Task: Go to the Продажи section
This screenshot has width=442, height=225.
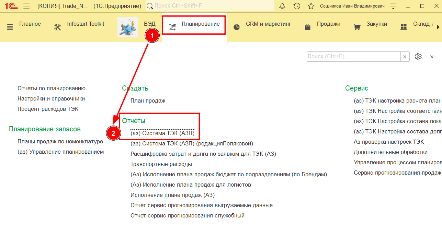Action: [322, 24]
